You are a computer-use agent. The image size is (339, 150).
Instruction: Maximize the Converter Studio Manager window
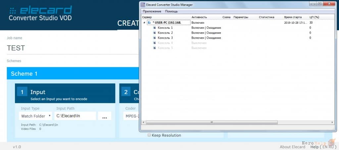[x=319, y=4]
